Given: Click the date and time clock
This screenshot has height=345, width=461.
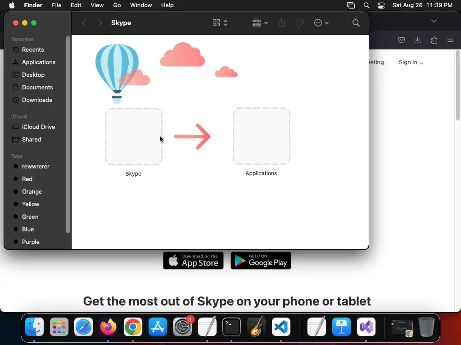Looking at the screenshot, I should (422, 5).
